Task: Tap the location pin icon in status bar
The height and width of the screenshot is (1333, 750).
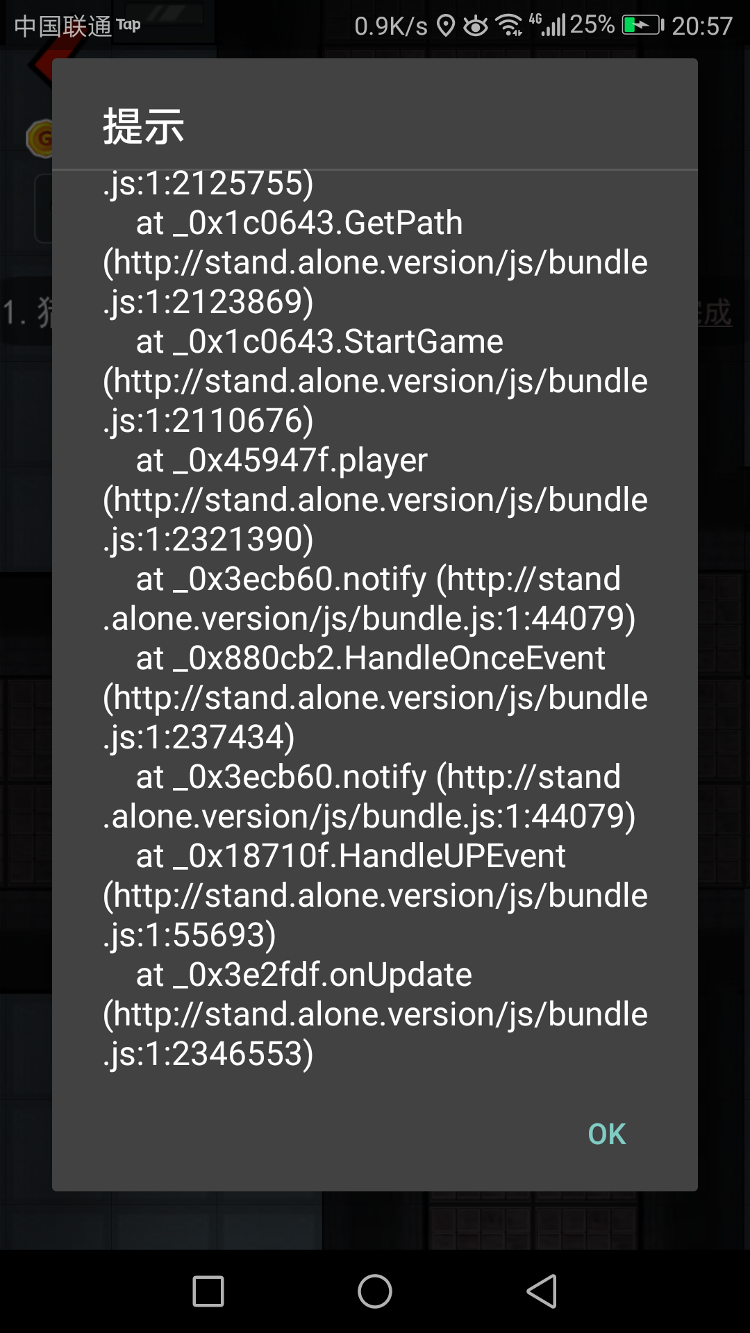Action: coord(446,26)
